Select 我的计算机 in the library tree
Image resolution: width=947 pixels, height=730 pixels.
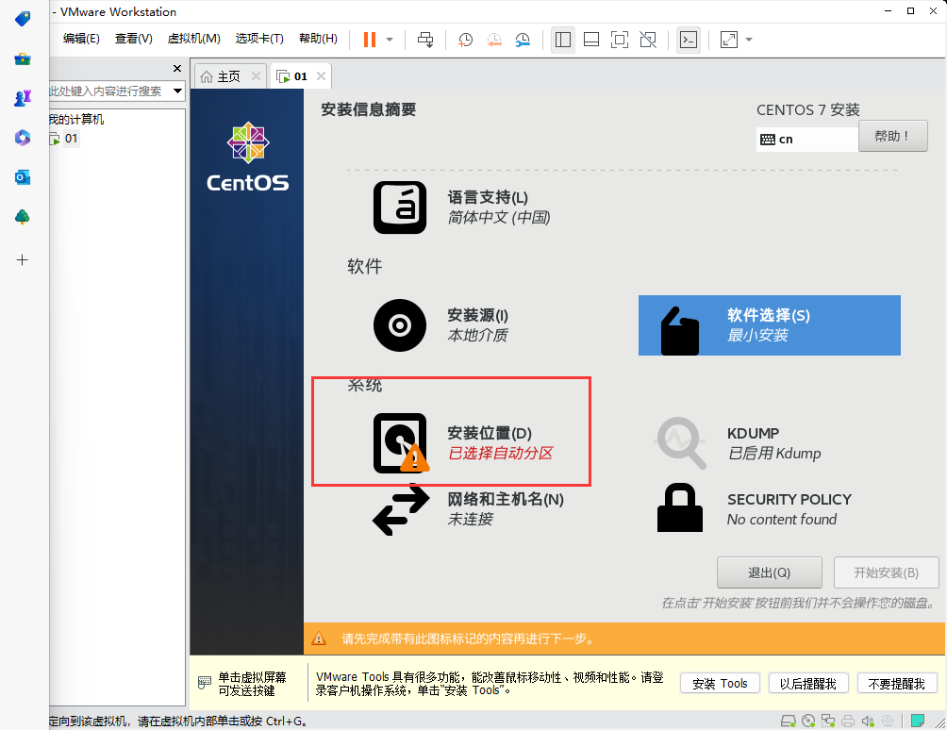pyautogui.click(x=76, y=120)
